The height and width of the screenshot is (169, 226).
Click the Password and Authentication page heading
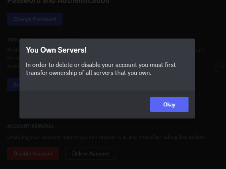click(x=58, y=2)
